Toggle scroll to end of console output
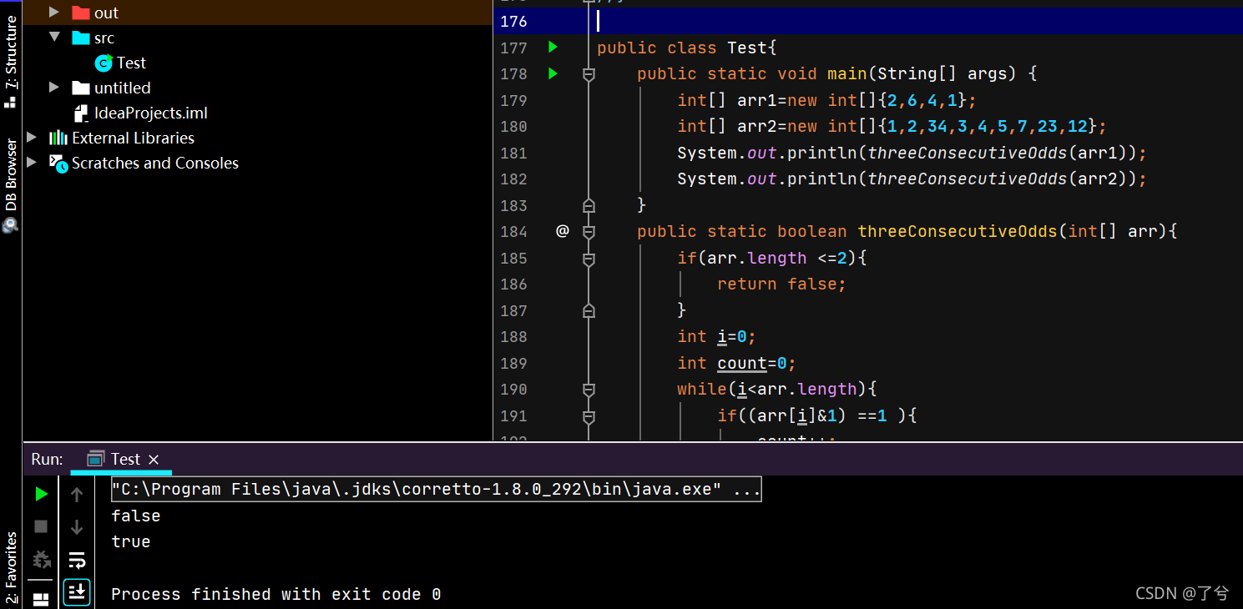This screenshot has width=1243, height=609. tap(77, 591)
